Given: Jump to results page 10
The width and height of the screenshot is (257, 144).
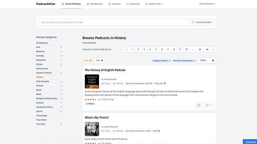Looking at the screenshot, I should [x=186, y=50].
